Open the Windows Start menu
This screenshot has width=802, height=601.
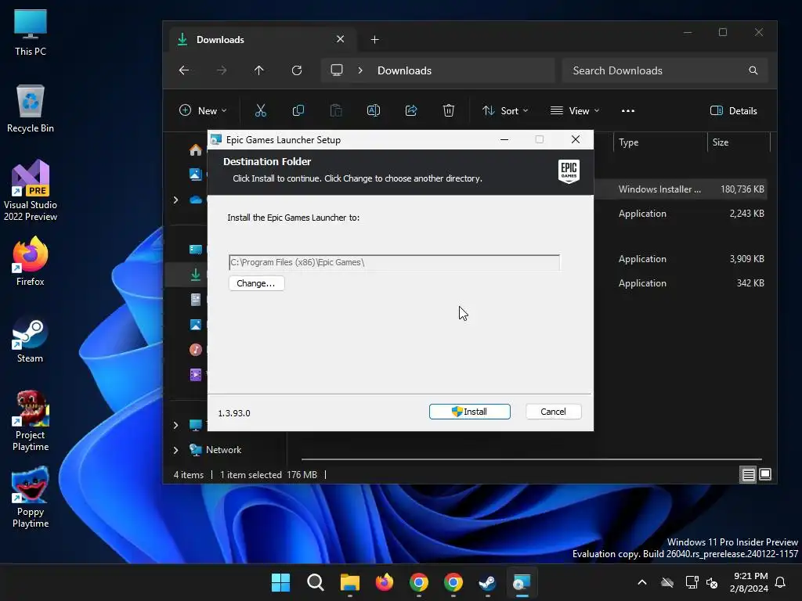point(281,582)
